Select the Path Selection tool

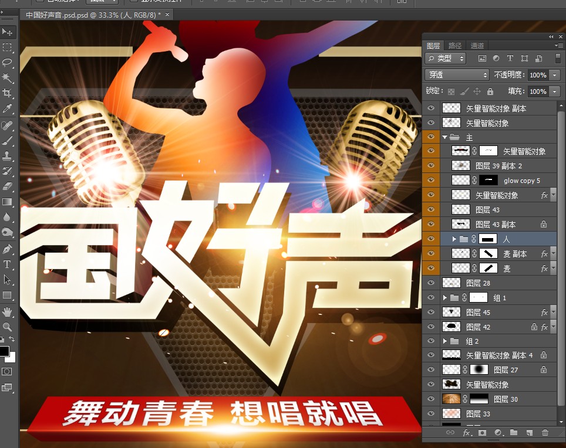click(x=7, y=279)
